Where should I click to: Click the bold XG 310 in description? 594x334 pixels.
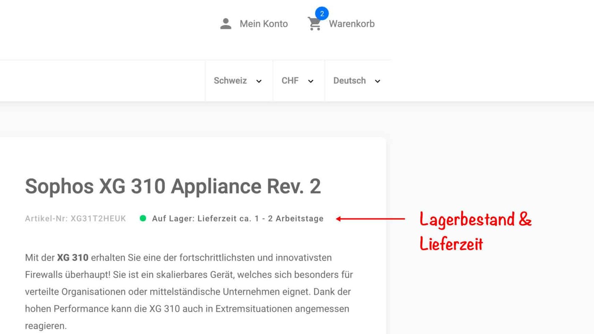coord(73,258)
